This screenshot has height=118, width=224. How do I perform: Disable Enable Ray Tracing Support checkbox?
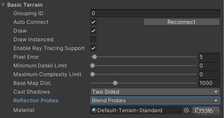pyautogui.click(x=93, y=48)
